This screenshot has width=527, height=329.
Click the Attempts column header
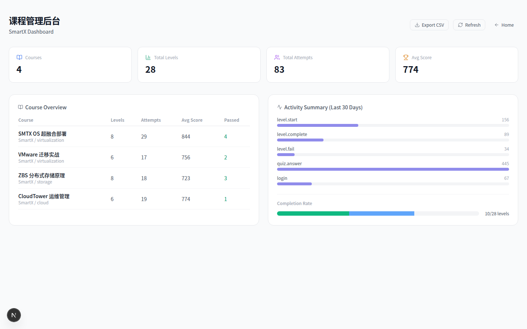coord(151,120)
